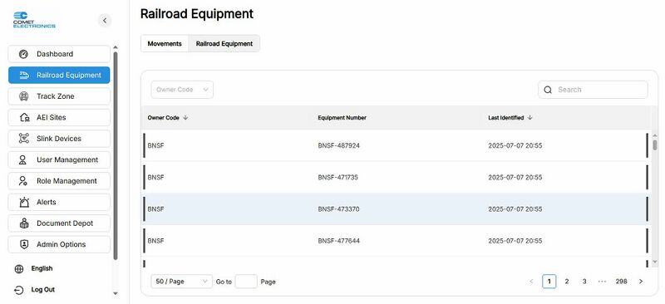The height and width of the screenshot is (304, 665).
Task: Click the search magnifier icon
Action: point(548,90)
